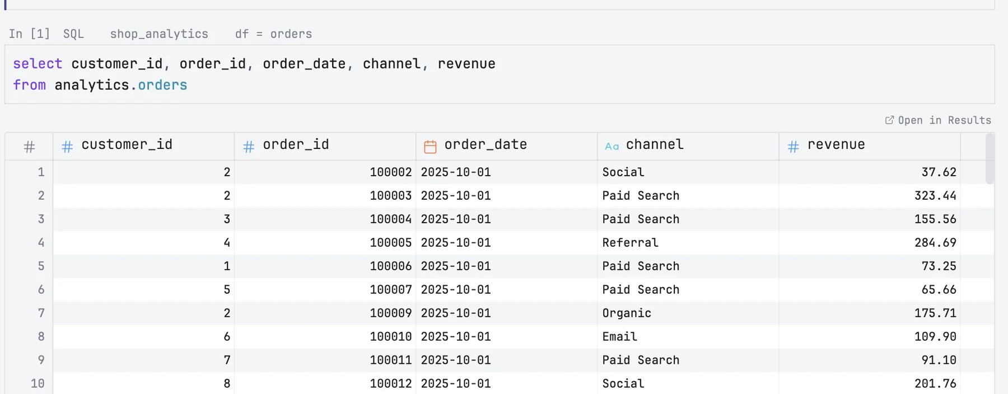Select revenue cell 323.44

[869, 196]
